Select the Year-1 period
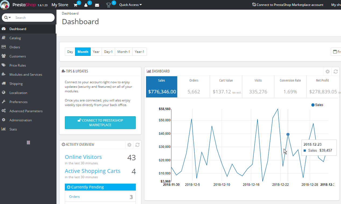Image resolution: width=341 pixels, height=204 pixels. pyautogui.click(x=140, y=52)
